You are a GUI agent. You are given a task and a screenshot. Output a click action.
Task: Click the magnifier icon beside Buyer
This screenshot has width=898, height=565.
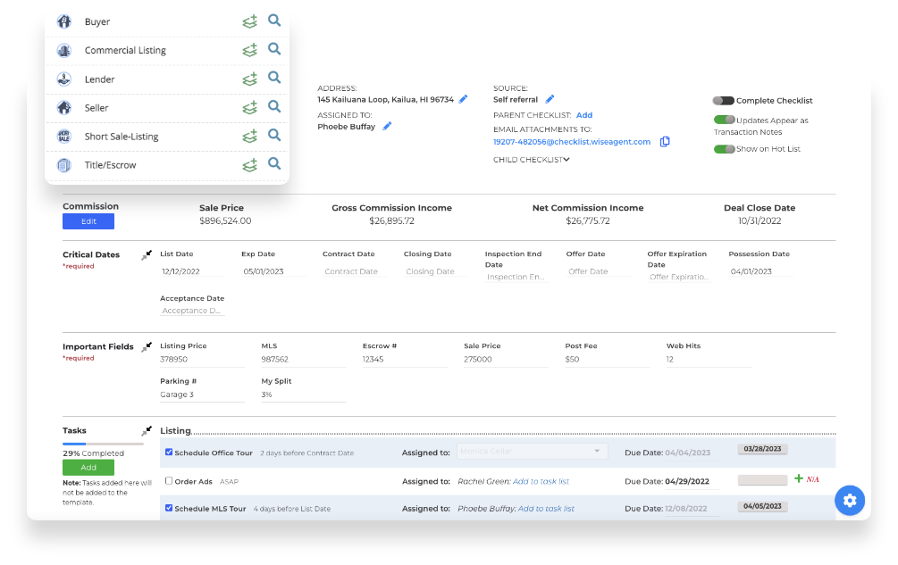tap(274, 21)
